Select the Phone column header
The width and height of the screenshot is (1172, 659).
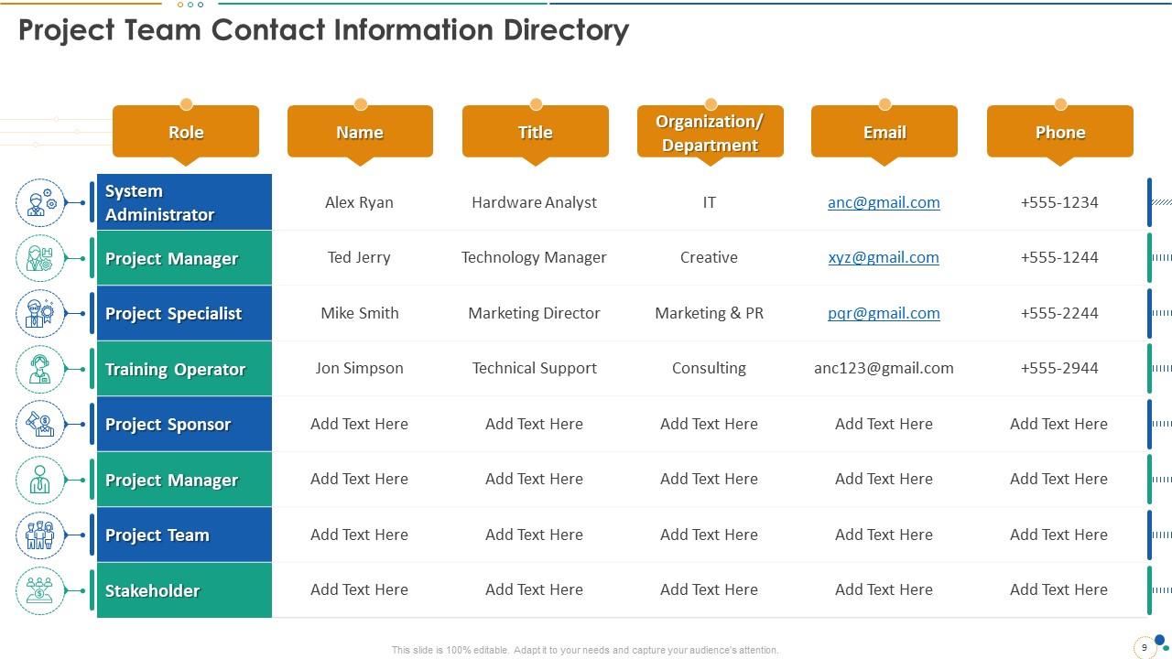pos(1059,132)
